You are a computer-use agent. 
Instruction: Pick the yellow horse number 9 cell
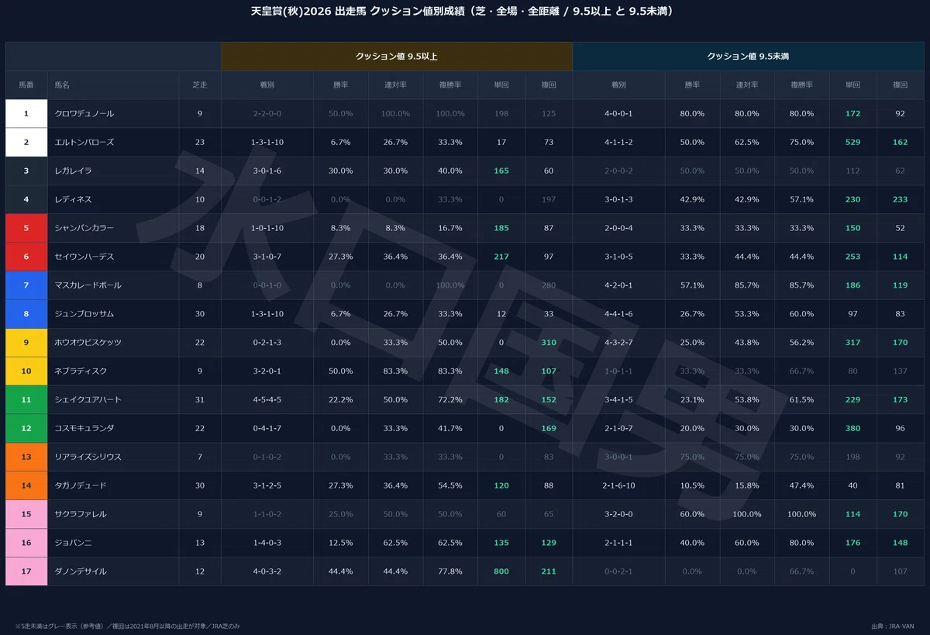point(26,343)
